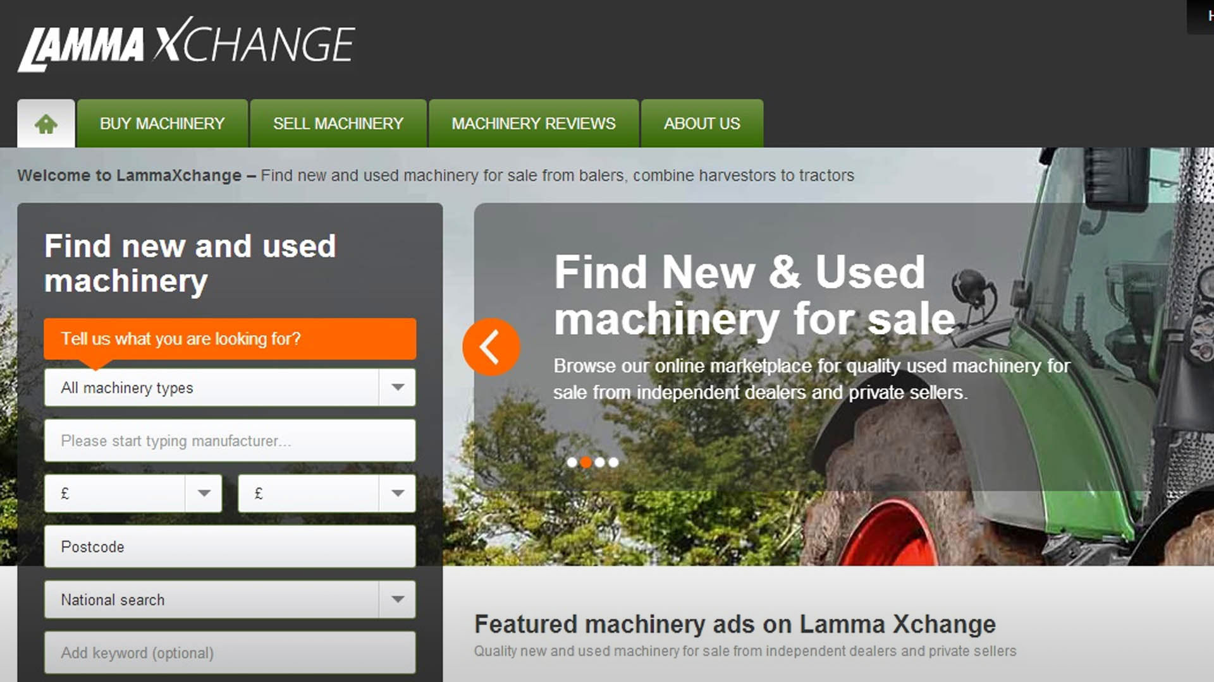Expand the National search dropdown
The image size is (1214, 682).
point(230,599)
